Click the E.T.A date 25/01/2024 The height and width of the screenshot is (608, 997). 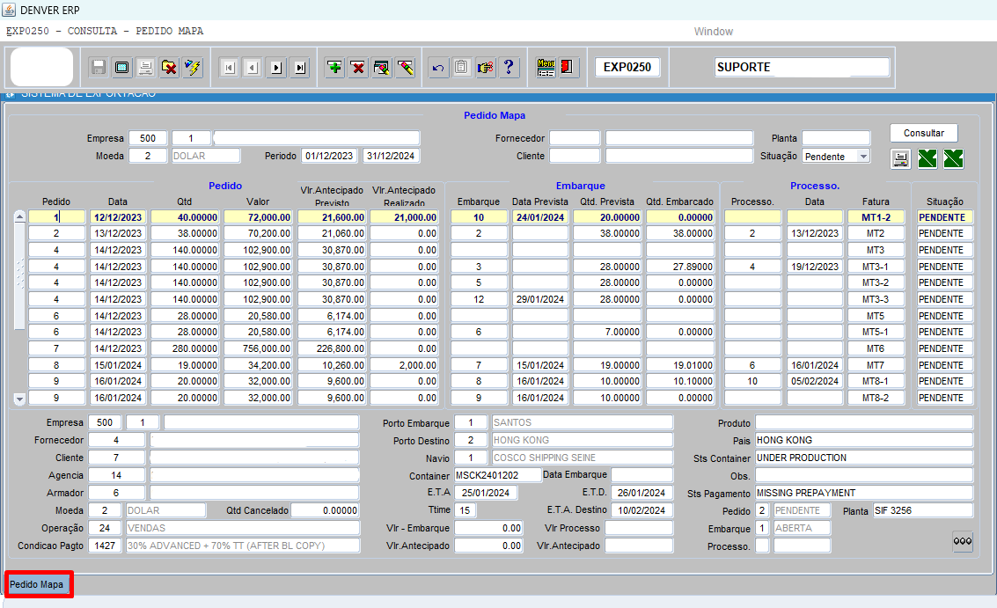[486, 493]
